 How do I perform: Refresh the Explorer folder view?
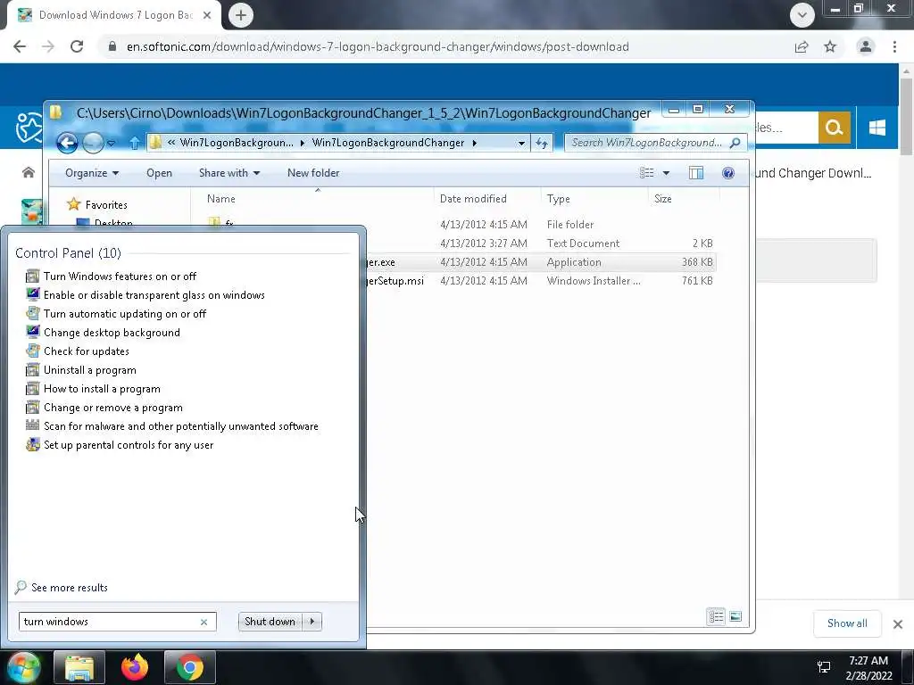point(542,143)
